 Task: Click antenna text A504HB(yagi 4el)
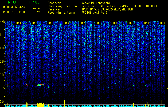(94, 13)
